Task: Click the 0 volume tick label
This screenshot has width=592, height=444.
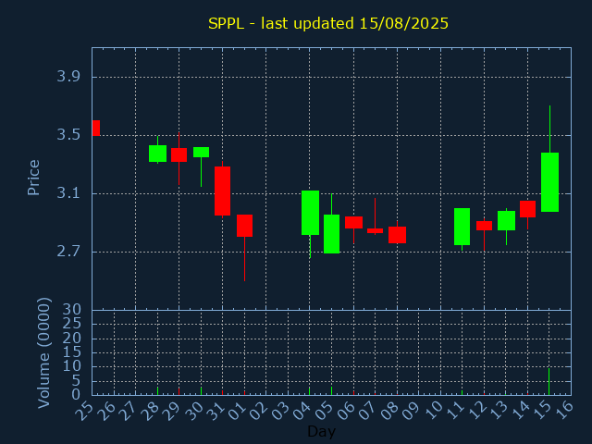Action: pyautogui.click(x=76, y=395)
